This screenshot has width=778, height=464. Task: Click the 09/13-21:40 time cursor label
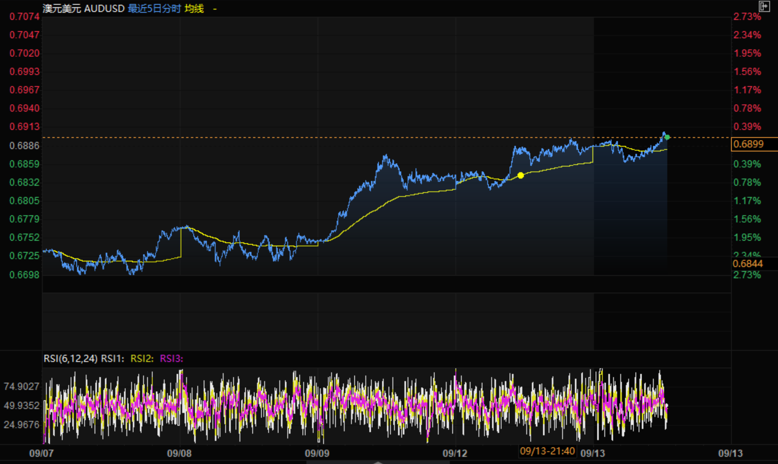548,451
